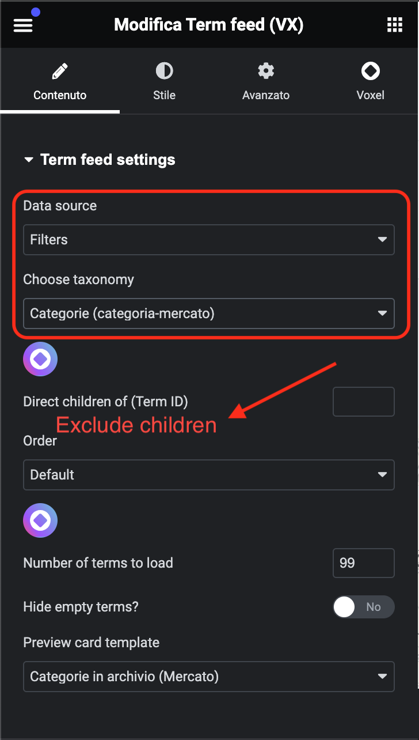This screenshot has width=419, height=740.
Task: Click the blue status dot near hamburger menu
Action: (36, 12)
